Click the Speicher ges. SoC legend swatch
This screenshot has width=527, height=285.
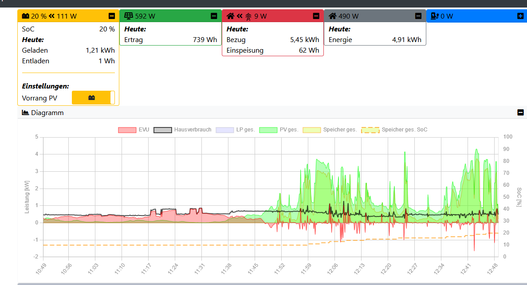click(x=370, y=130)
